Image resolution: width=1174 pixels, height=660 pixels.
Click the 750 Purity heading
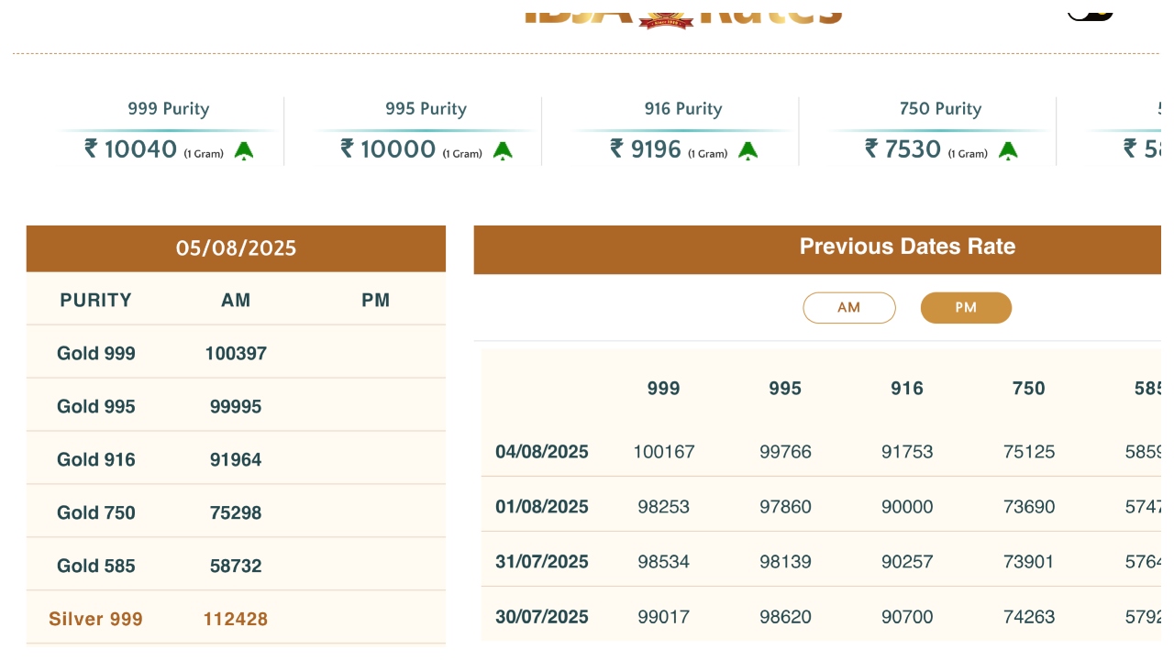940,109
